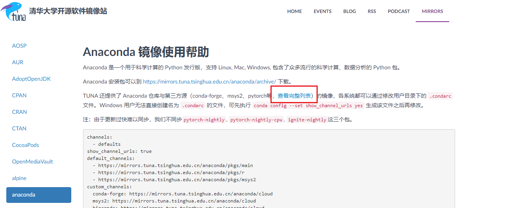Click the msys2: cloud URL line

(x=174, y=201)
